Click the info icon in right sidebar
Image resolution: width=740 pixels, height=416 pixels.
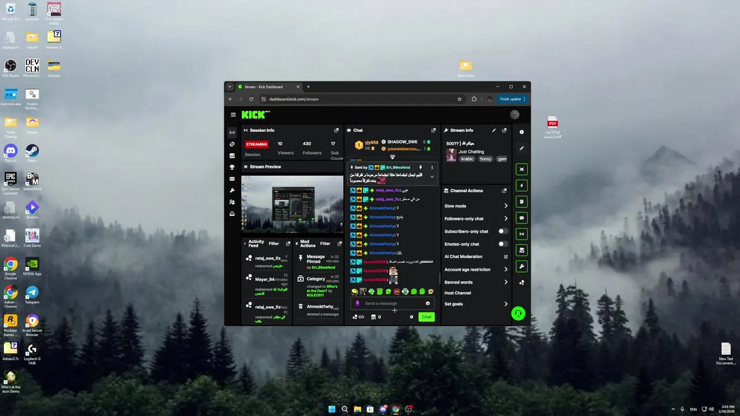coord(521,132)
